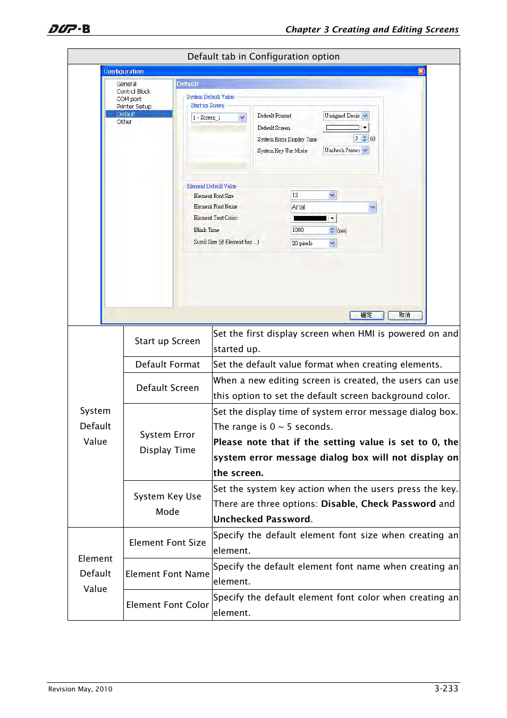Image resolution: width=507 pixels, height=718 pixels.
Task: Open the Element Text Color picker arrow
Action: pos(332,218)
